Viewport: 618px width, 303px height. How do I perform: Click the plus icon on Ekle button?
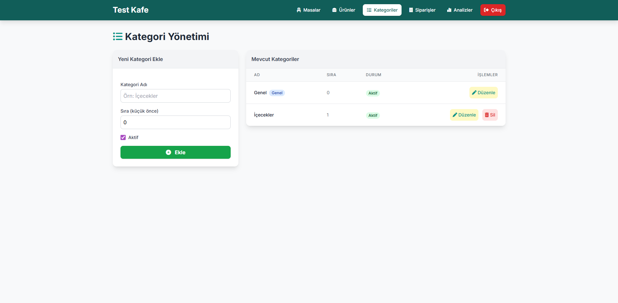168,152
